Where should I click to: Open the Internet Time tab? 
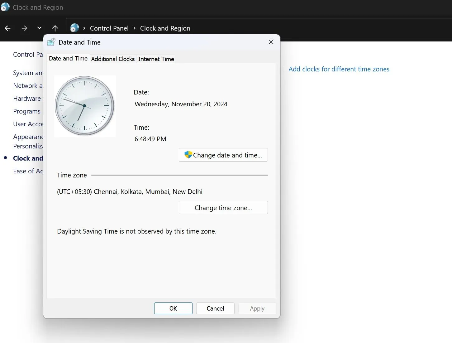(156, 59)
